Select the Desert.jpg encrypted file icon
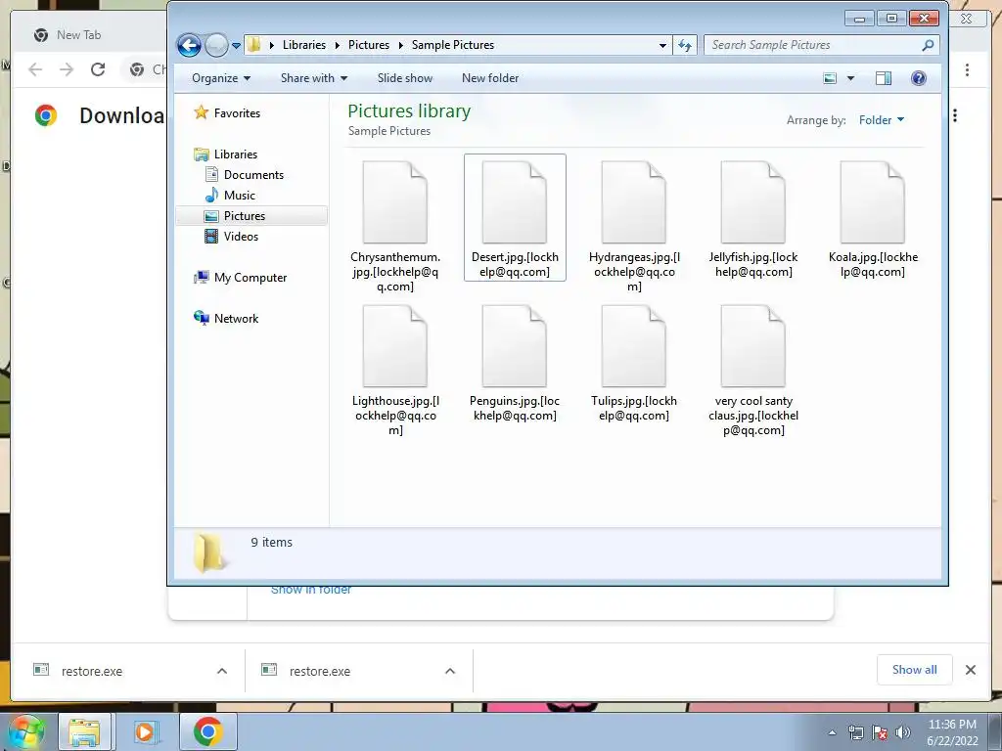The width and height of the screenshot is (1002, 751). pyautogui.click(x=515, y=201)
